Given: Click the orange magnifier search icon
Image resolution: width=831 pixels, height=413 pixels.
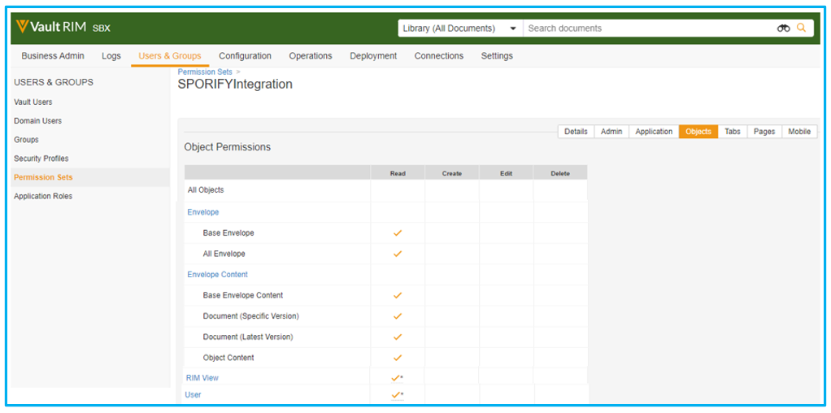Looking at the screenshot, I should click(801, 28).
